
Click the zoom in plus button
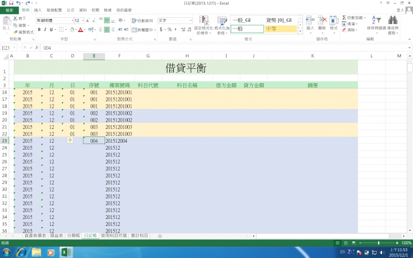pyautogui.click(x=397, y=243)
